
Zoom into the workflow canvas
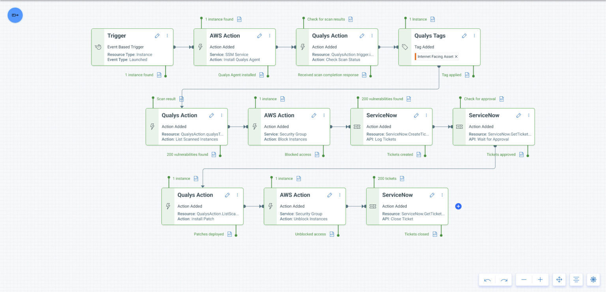click(x=541, y=279)
